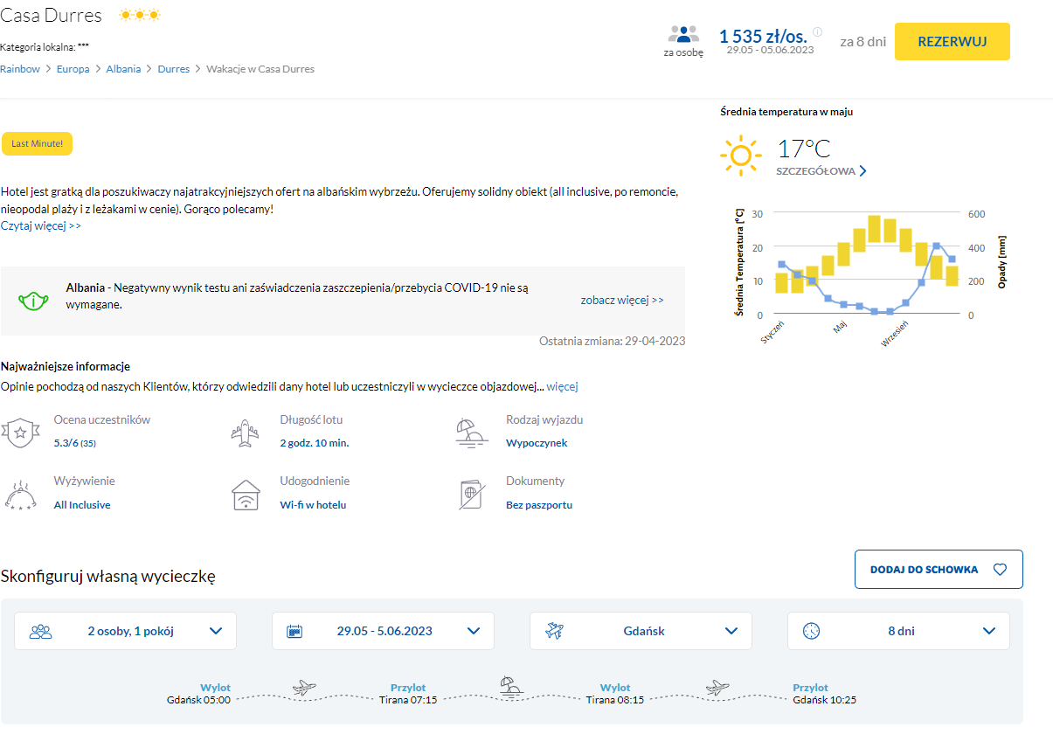
Task: Click the Last Minute! yellow badge
Action: click(37, 144)
